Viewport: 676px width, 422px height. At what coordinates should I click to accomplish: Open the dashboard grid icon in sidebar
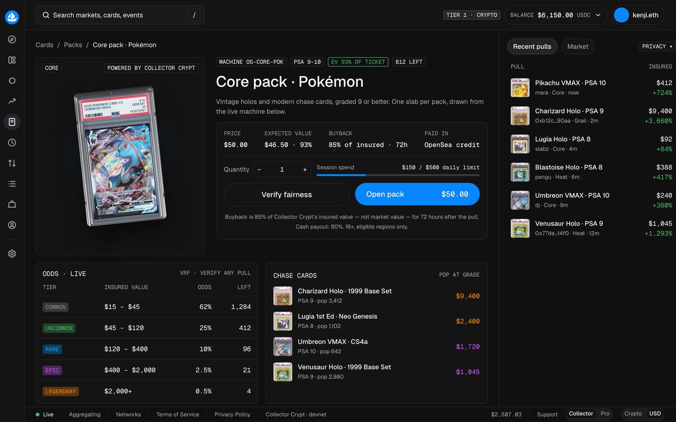(12, 60)
